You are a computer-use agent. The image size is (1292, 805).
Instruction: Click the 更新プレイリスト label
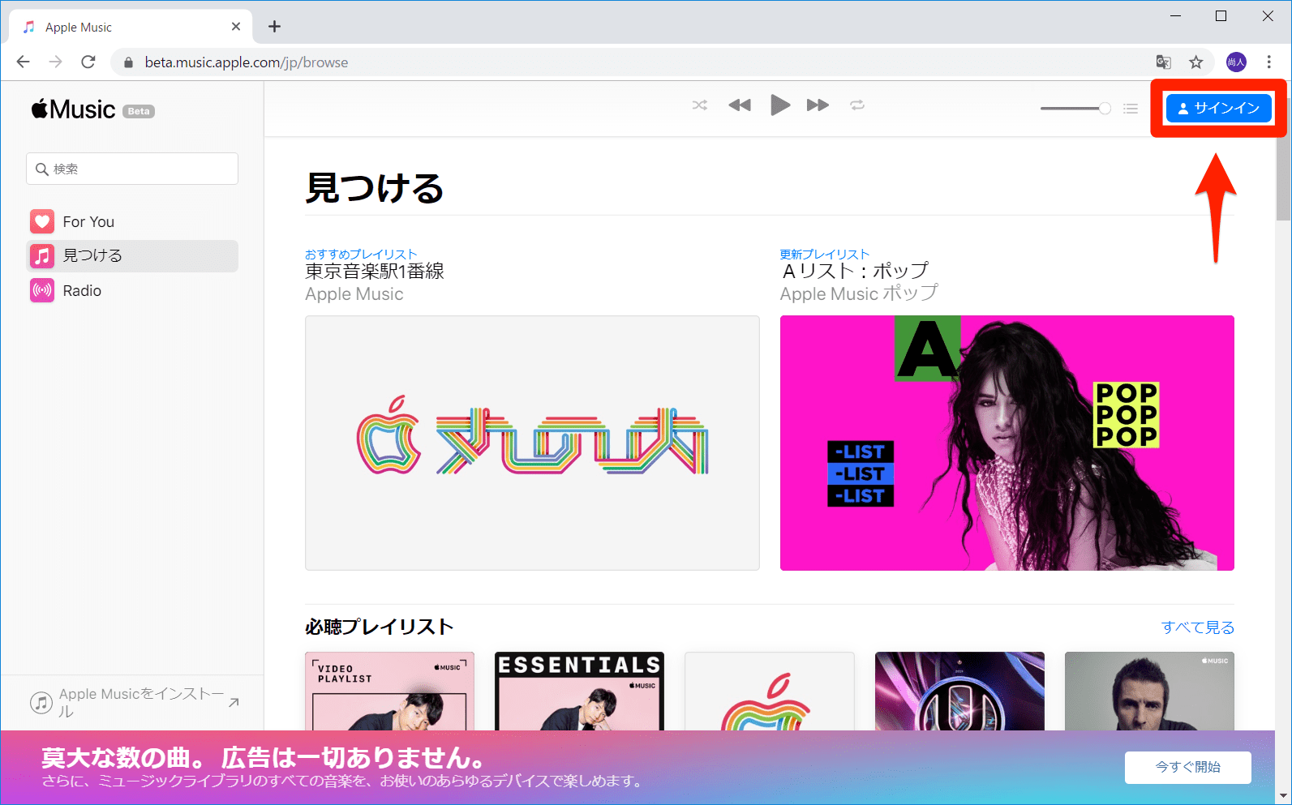pos(825,254)
